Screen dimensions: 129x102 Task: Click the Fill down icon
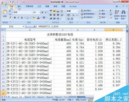pyautogui.click(x=111, y=14)
